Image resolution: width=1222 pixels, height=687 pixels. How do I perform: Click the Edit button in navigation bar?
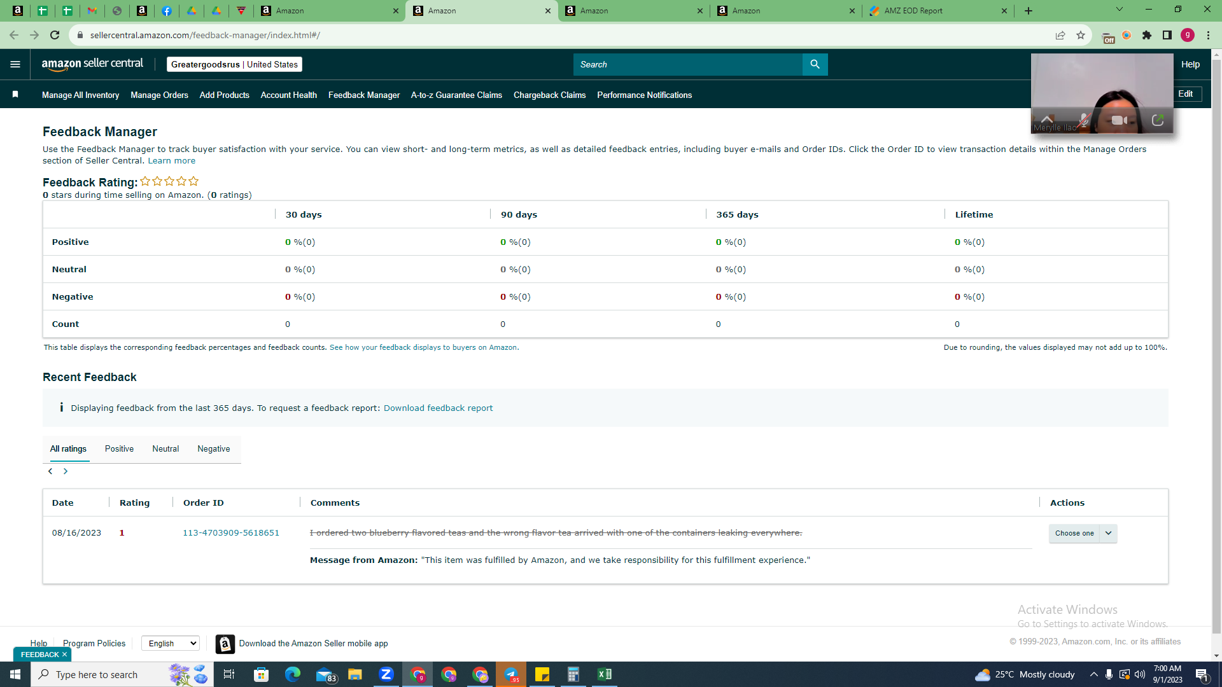[1186, 94]
